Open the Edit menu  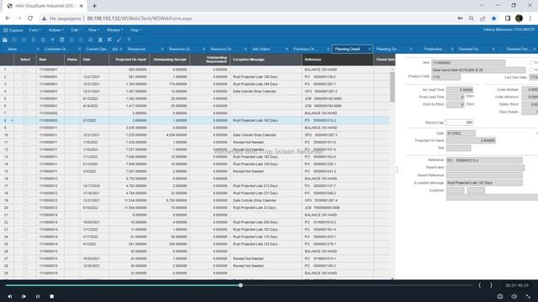[76, 30]
